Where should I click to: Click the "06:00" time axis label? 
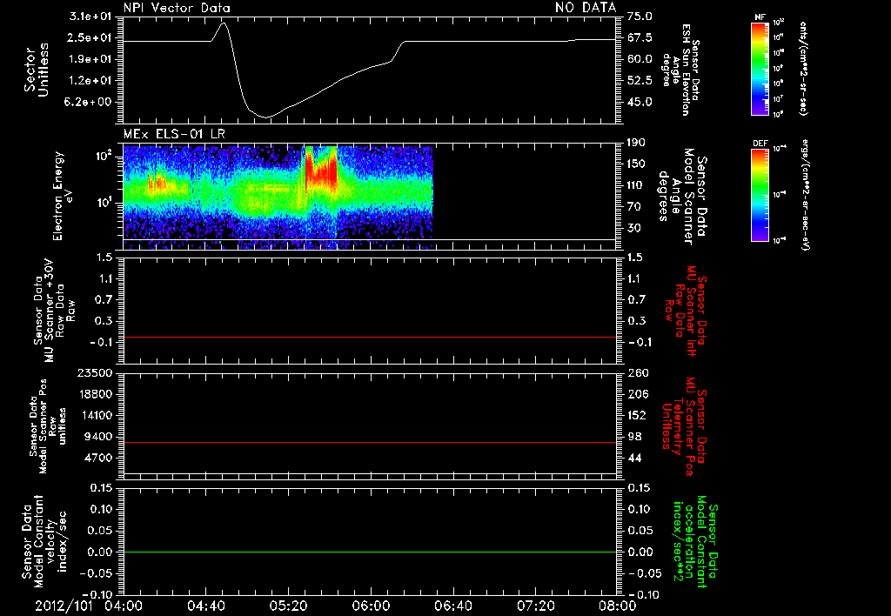tap(372, 606)
